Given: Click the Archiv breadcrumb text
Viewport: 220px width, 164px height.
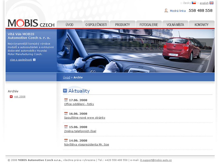Looking at the screenshot, I should pyautogui.click(x=78, y=77).
